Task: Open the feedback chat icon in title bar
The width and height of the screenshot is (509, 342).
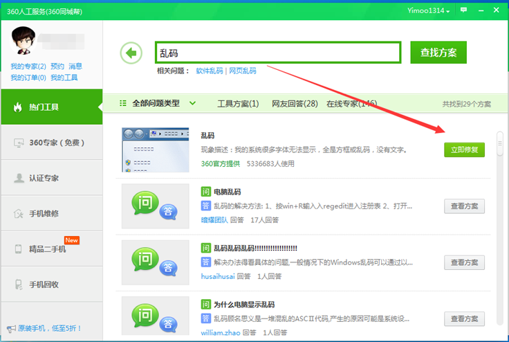Action: click(463, 10)
